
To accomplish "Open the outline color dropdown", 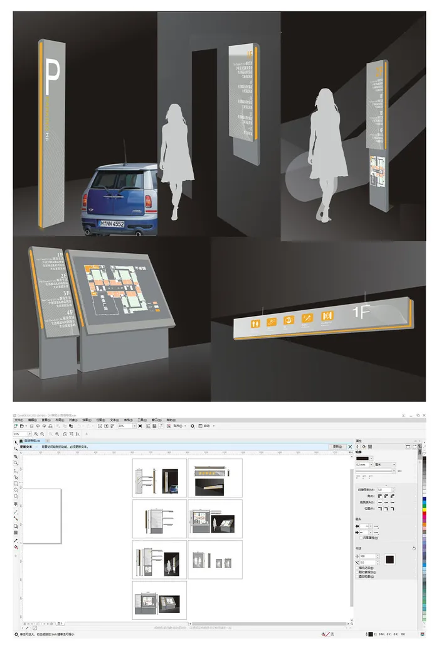I will (371, 459).
